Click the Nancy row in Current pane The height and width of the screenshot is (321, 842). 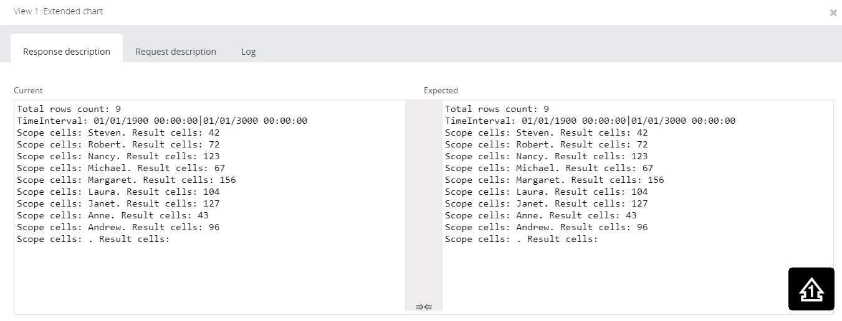118,156
